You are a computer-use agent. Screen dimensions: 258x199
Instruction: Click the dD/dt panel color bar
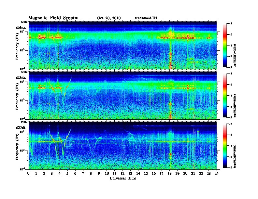[x=225, y=95]
